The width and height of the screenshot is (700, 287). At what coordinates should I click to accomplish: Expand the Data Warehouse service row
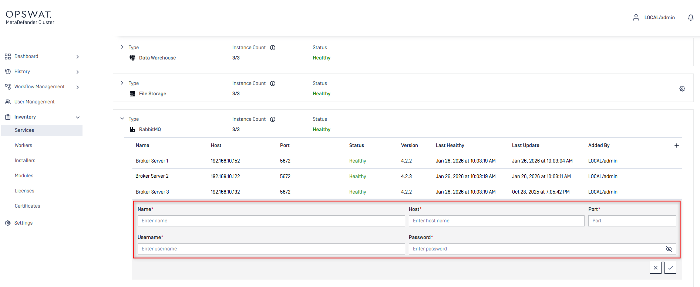pos(122,47)
